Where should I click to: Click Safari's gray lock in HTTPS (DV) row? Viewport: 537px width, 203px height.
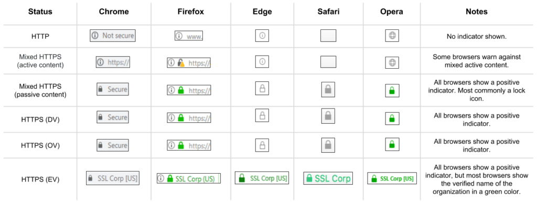point(328,116)
